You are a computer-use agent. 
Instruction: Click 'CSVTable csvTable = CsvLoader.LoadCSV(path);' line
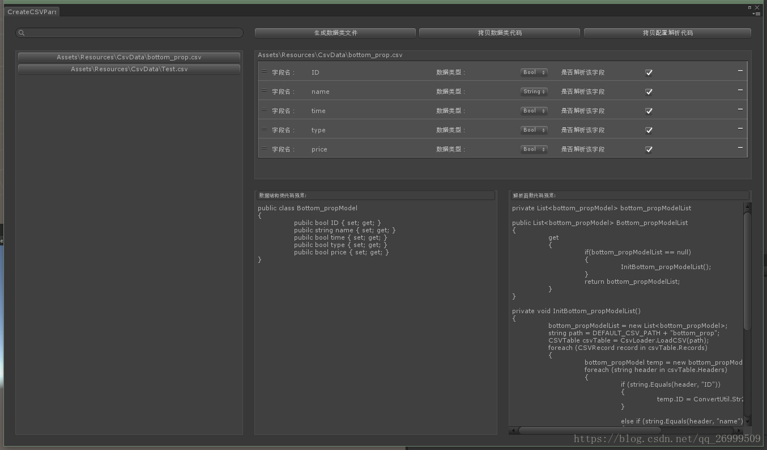tap(628, 340)
